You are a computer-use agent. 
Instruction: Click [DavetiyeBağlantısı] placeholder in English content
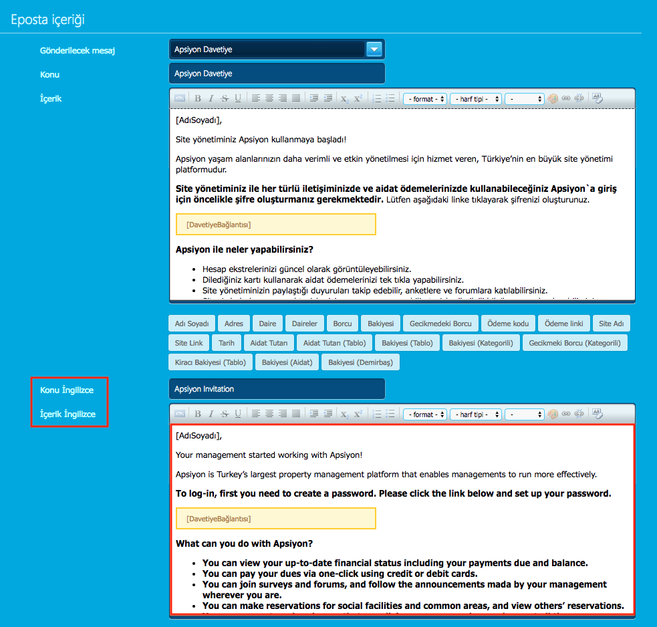pos(276,519)
